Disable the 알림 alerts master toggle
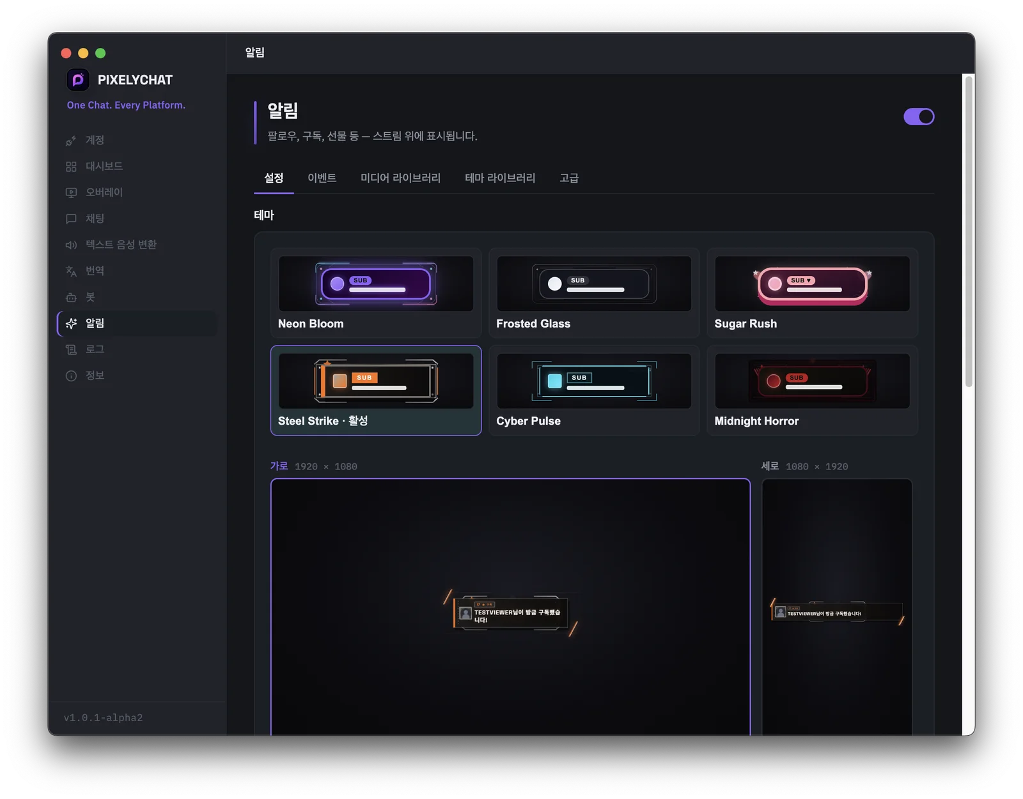The image size is (1023, 799). [919, 117]
